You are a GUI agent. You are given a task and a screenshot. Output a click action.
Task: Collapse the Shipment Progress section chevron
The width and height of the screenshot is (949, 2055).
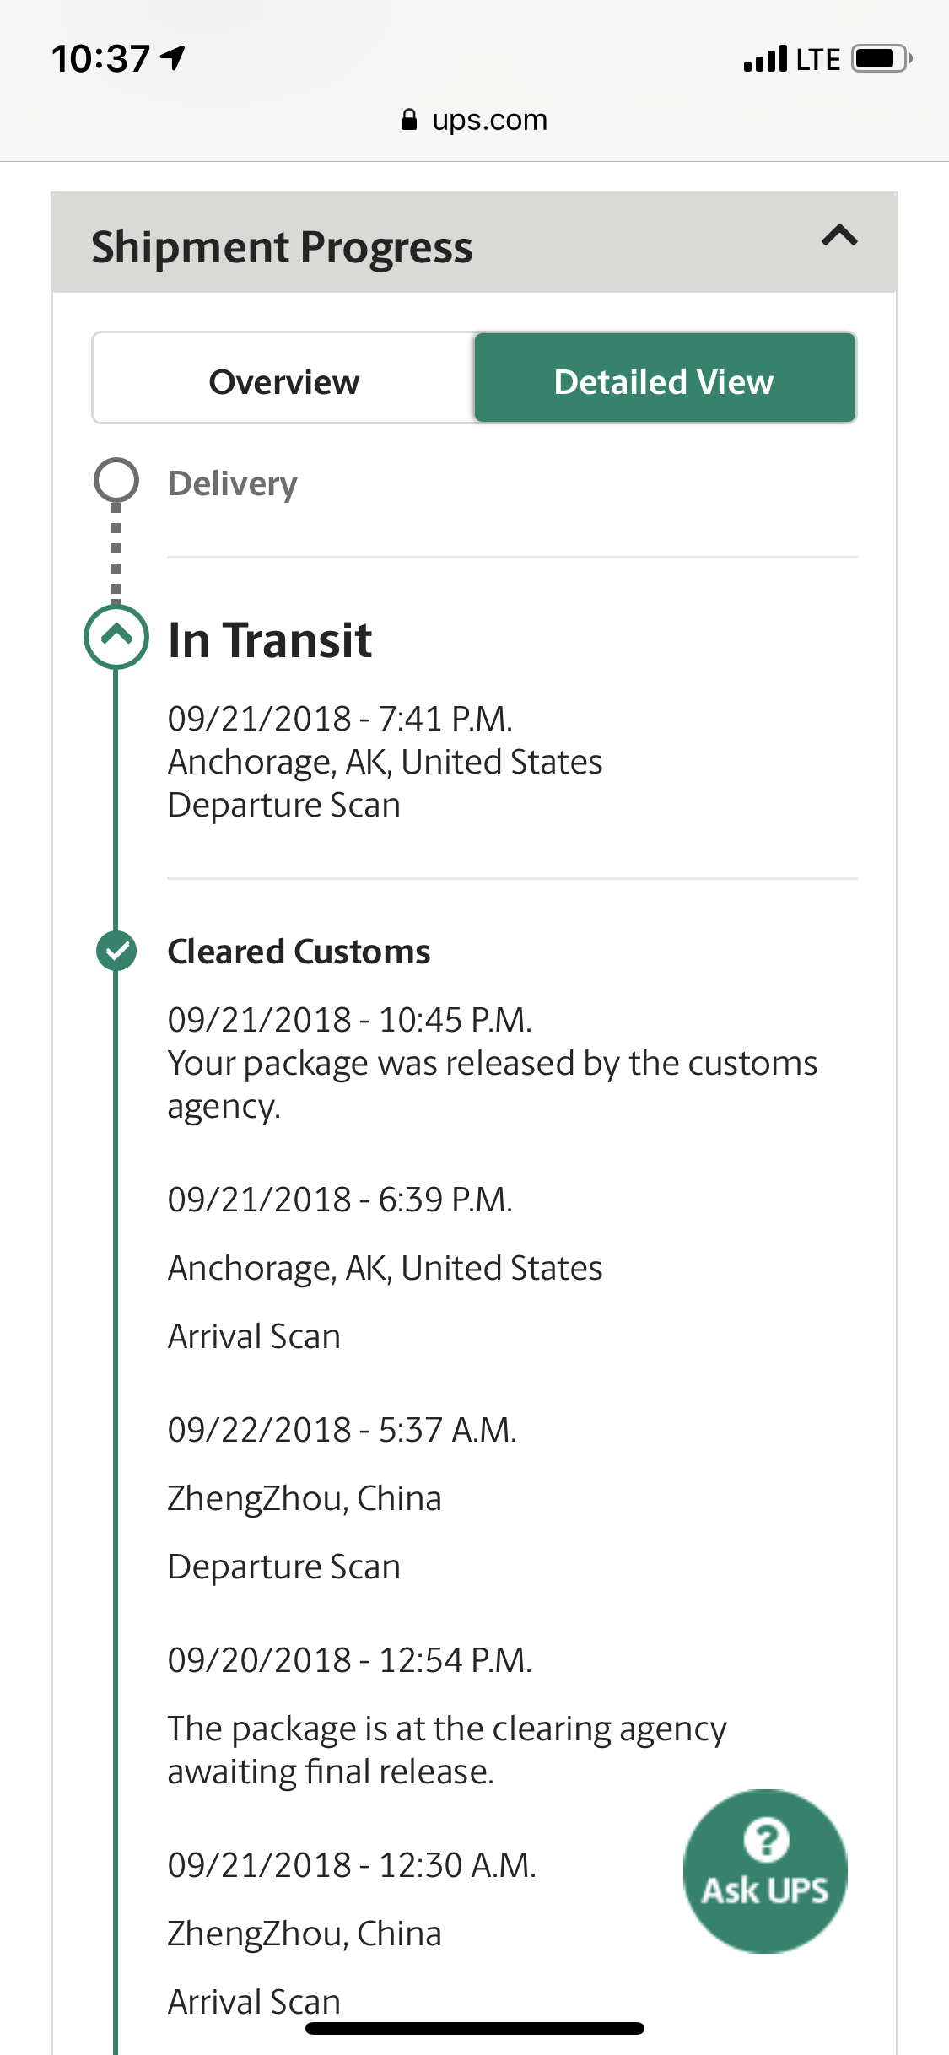click(839, 235)
